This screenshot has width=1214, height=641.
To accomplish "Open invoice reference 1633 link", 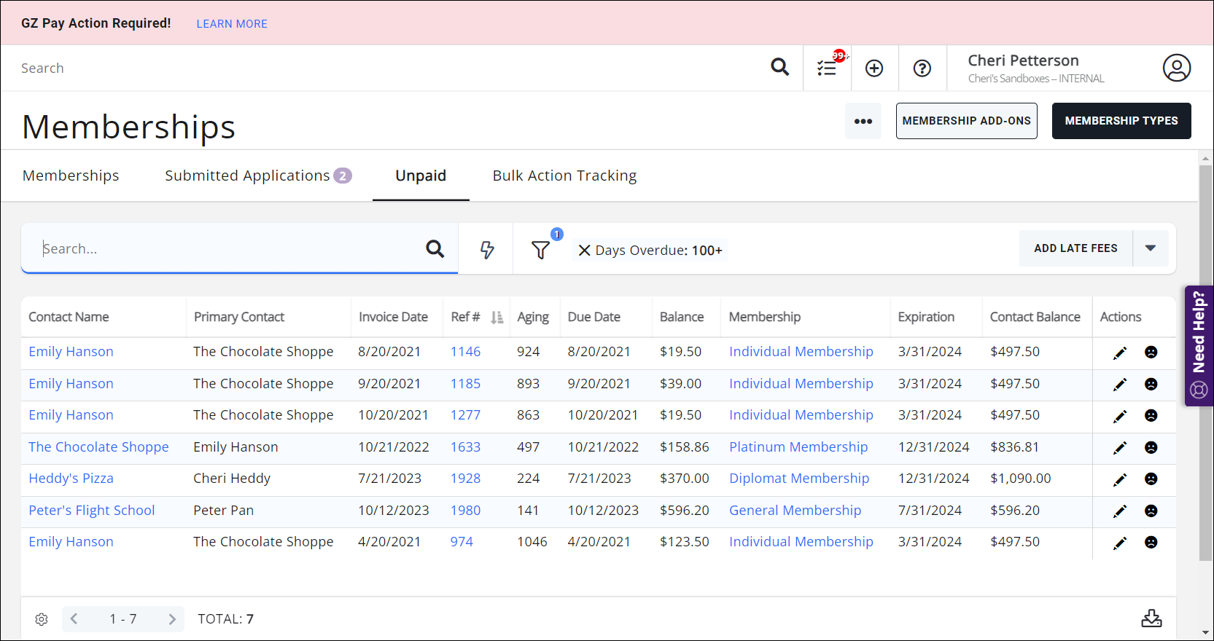I will click(x=465, y=447).
